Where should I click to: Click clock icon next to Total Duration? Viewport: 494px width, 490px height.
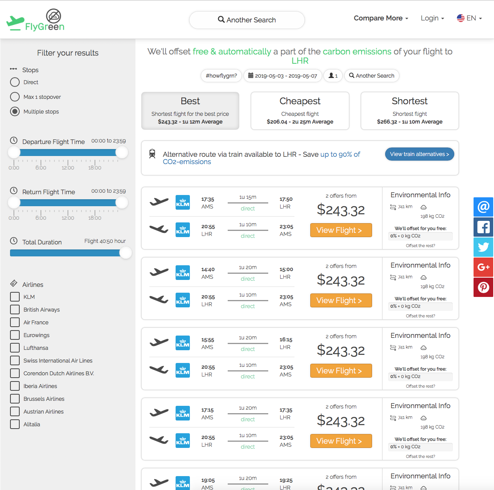14,241
